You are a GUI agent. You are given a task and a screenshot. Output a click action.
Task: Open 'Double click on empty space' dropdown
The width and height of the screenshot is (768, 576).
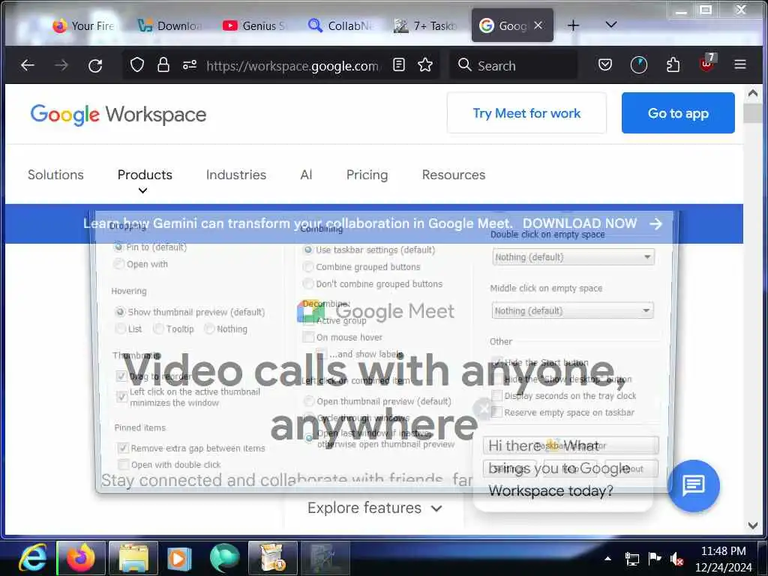[x=574, y=257]
